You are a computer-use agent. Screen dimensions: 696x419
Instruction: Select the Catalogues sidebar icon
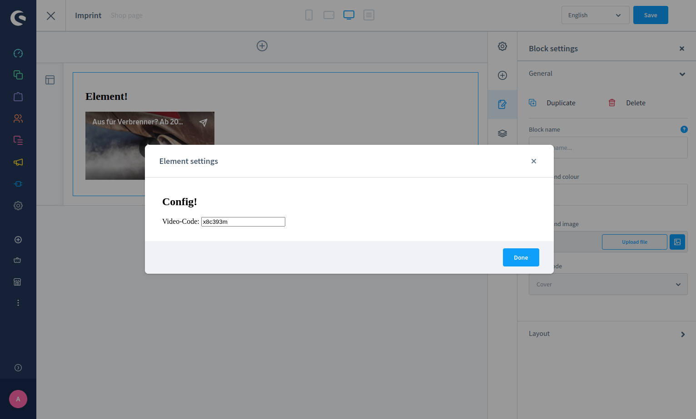click(x=18, y=75)
